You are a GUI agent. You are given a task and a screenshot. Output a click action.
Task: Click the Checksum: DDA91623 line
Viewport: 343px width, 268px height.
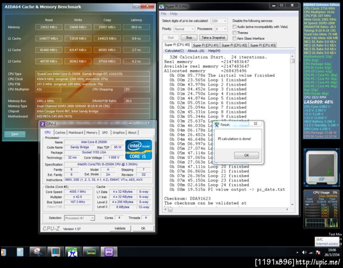click(188, 198)
